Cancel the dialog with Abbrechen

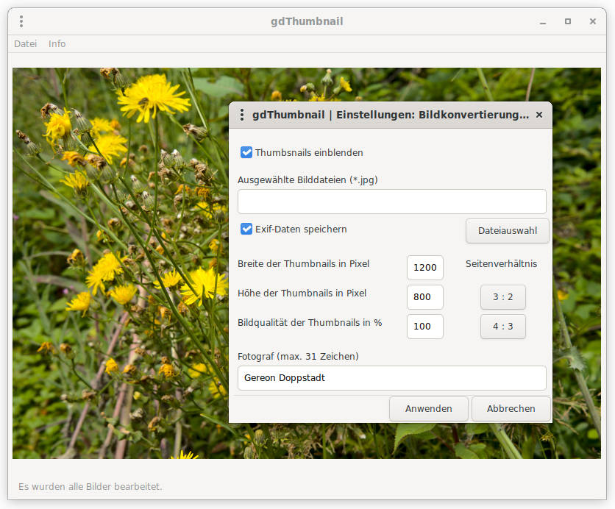point(511,408)
